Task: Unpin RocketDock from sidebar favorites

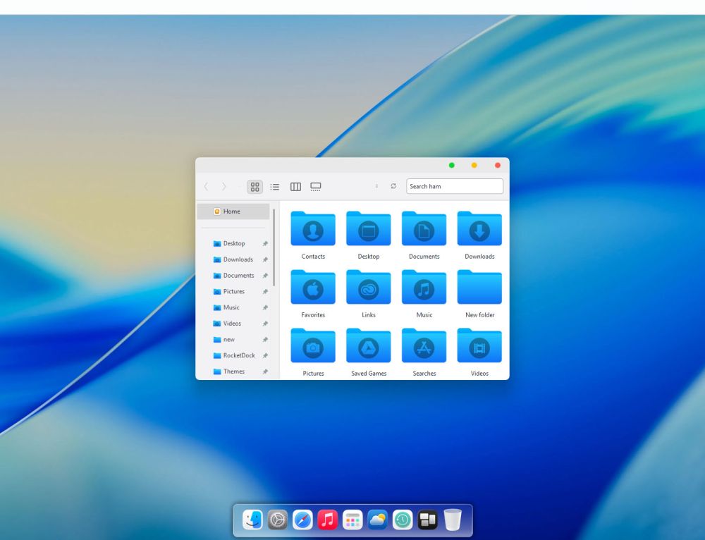Action: [265, 355]
